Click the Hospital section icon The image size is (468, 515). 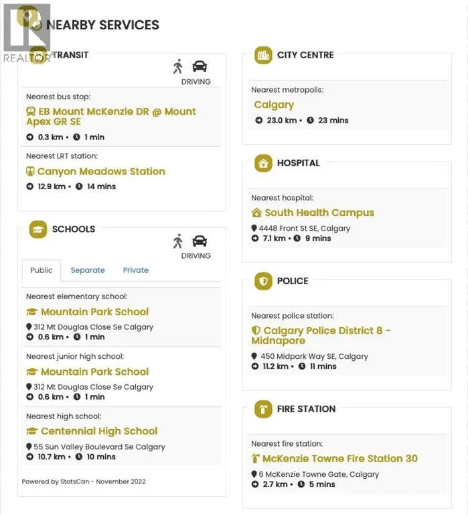[263, 163]
